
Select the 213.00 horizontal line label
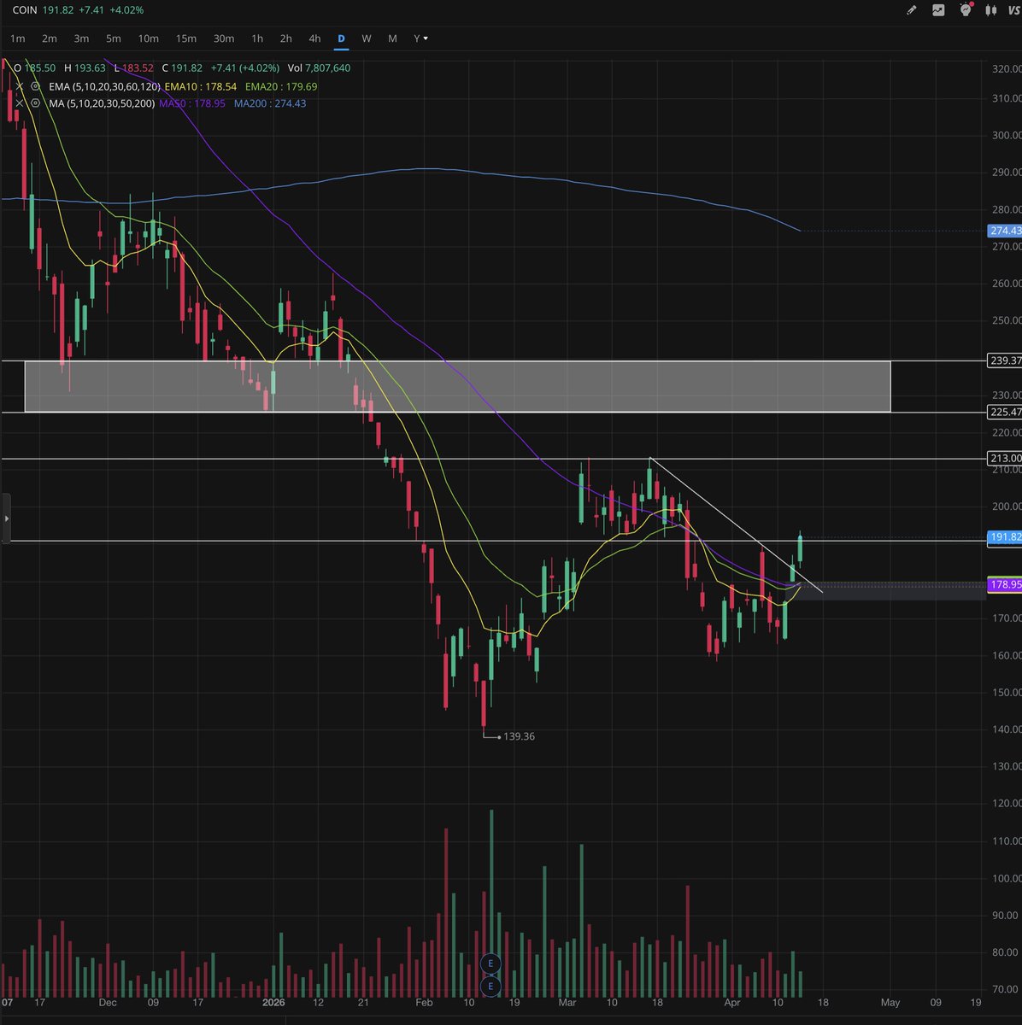(1005, 459)
